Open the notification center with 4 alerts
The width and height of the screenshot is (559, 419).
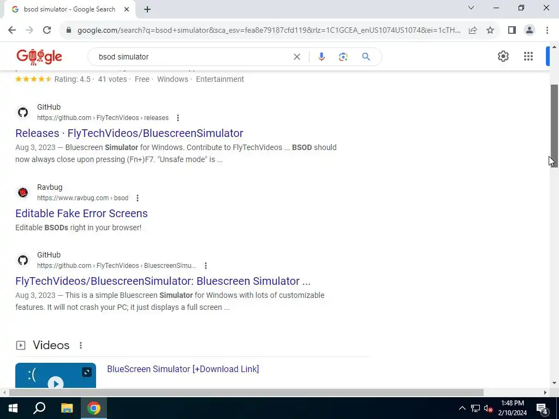[x=542, y=409]
